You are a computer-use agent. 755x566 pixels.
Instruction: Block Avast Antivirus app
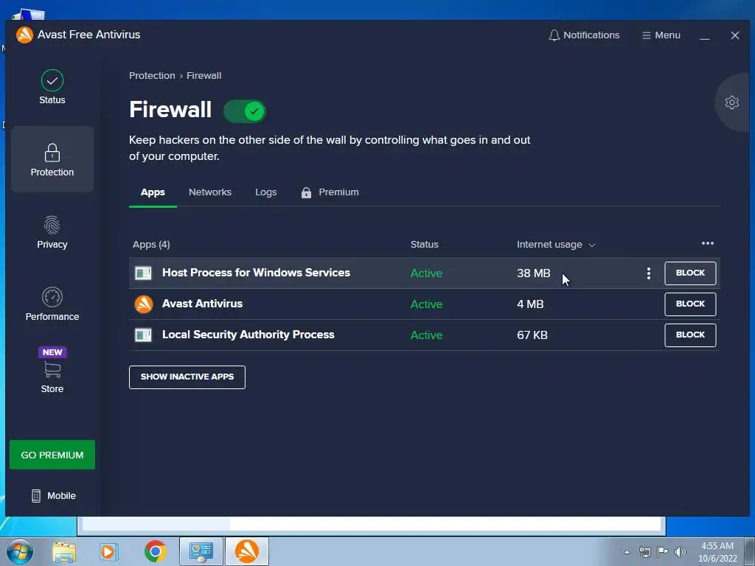point(690,304)
